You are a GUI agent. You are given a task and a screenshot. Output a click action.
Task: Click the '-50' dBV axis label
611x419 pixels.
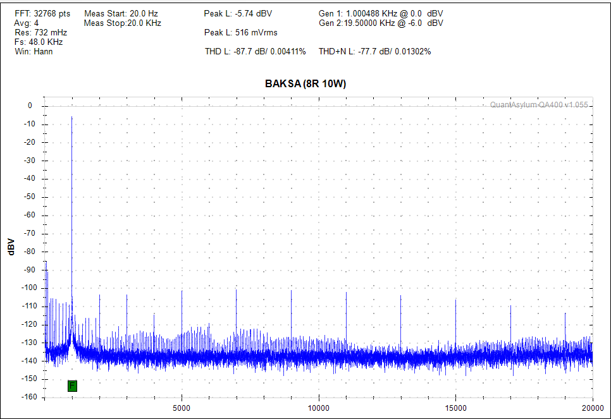[x=30, y=197]
